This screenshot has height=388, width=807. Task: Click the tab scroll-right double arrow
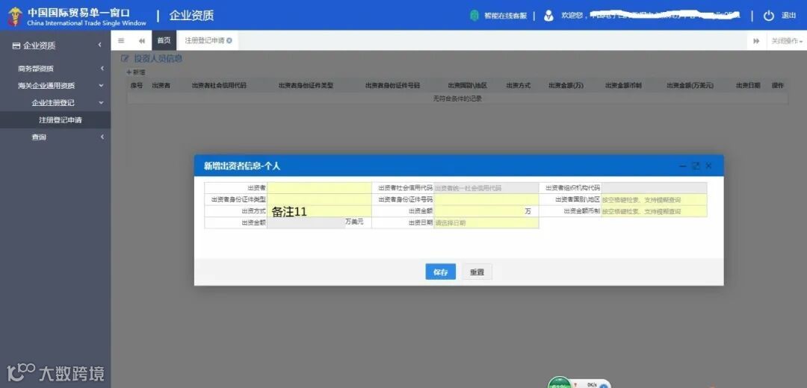(x=756, y=40)
